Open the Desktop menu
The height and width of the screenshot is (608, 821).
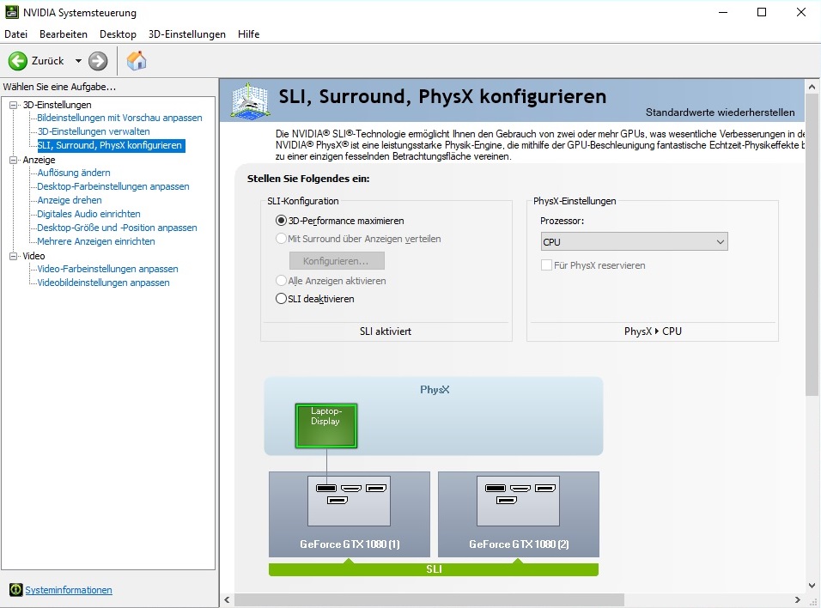point(118,34)
